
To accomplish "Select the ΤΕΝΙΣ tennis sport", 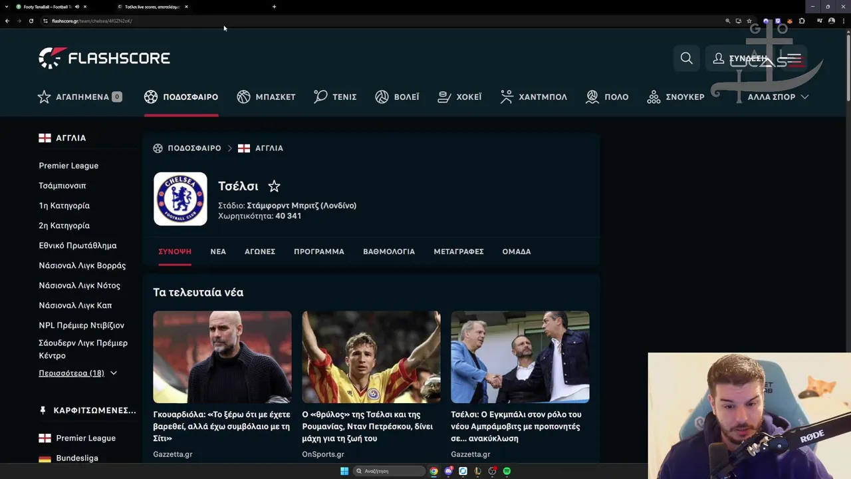I will tap(335, 97).
